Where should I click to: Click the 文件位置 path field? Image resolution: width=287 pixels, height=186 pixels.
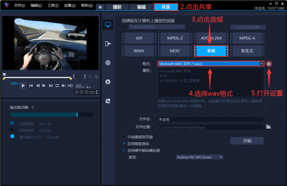point(211,127)
